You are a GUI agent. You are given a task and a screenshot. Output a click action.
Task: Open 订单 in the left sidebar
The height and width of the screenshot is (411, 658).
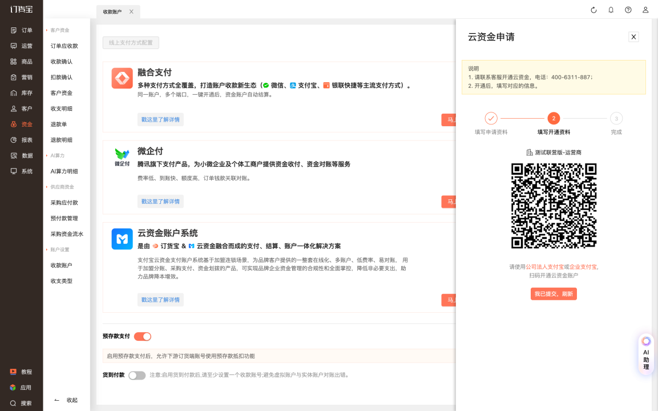point(22,30)
